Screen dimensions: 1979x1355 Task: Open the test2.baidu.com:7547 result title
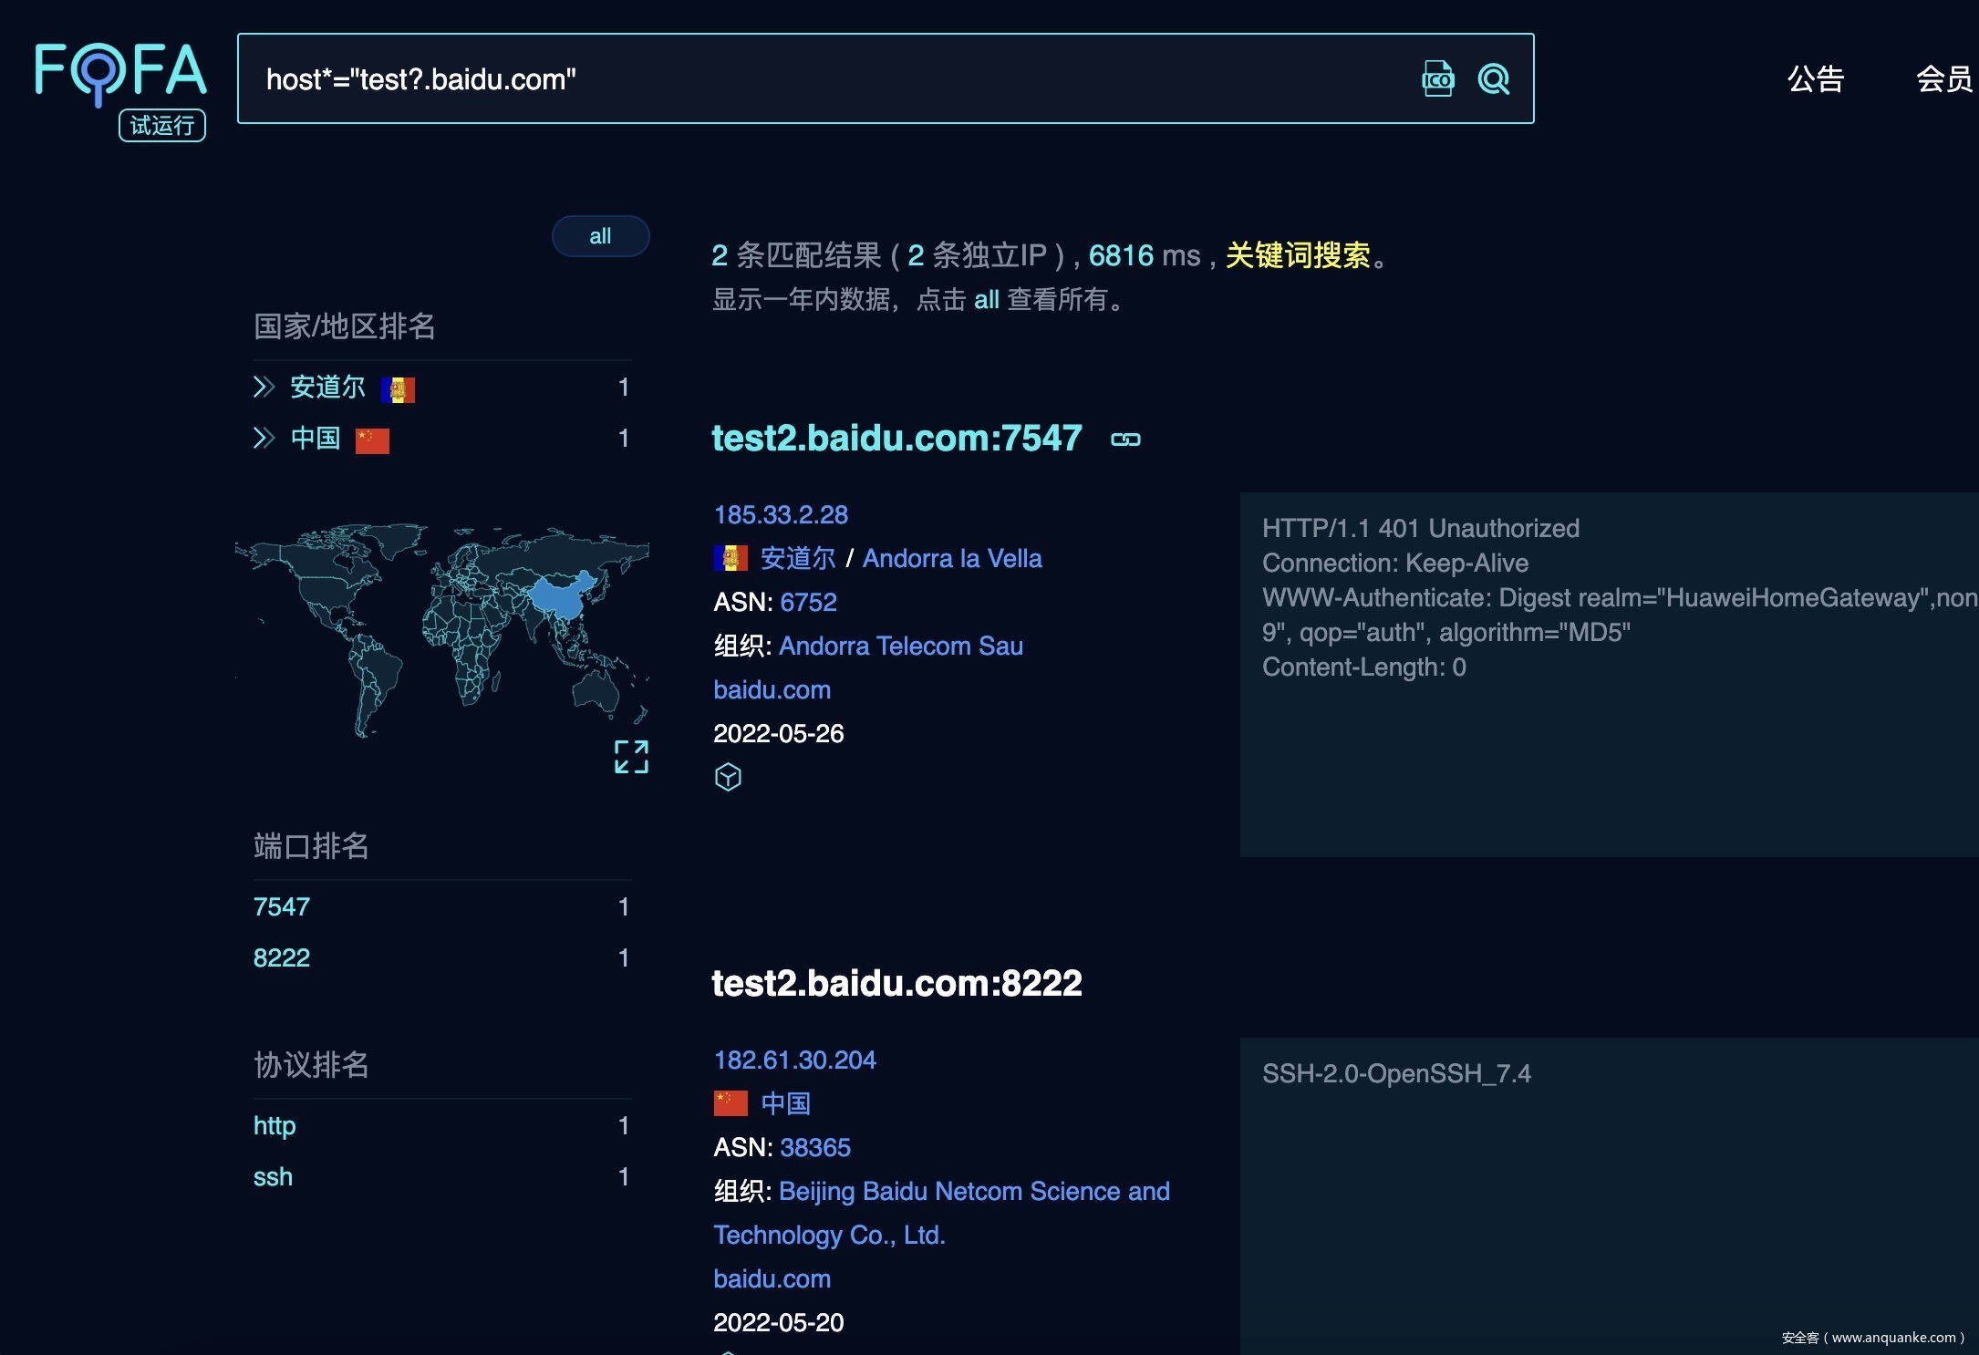tap(896, 439)
